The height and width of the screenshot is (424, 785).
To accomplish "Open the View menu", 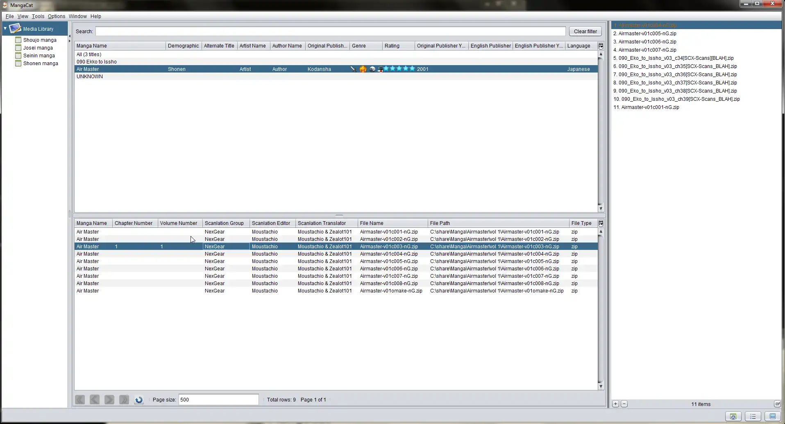I will click(23, 16).
